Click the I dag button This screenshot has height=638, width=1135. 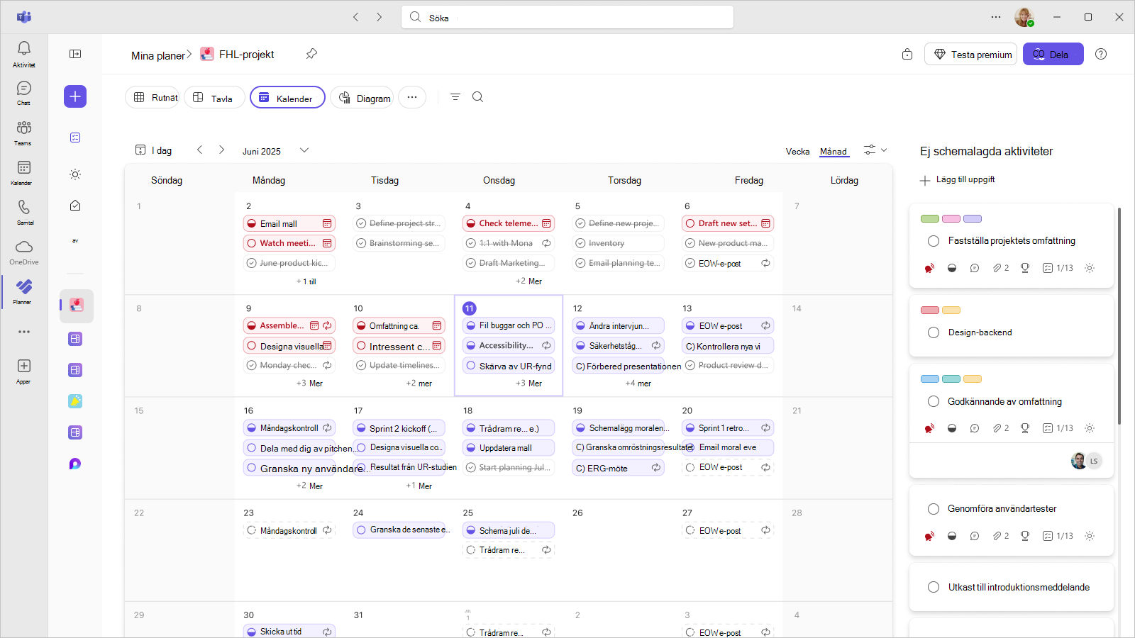(x=154, y=150)
